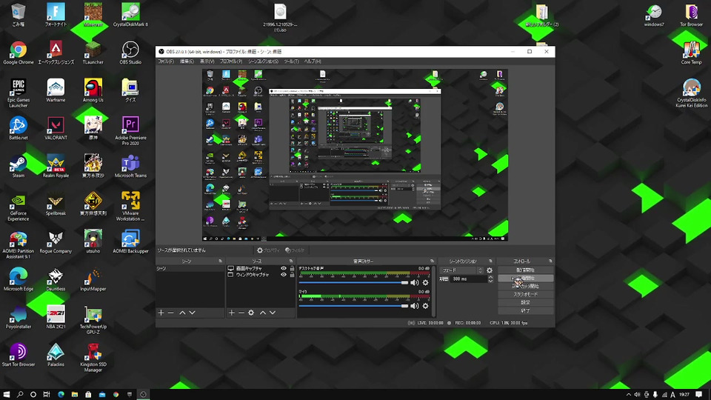The height and width of the screenshot is (400, 711).
Task: Open the Epic Games Launcher desktop icon
Action: click(x=18, y=93)
